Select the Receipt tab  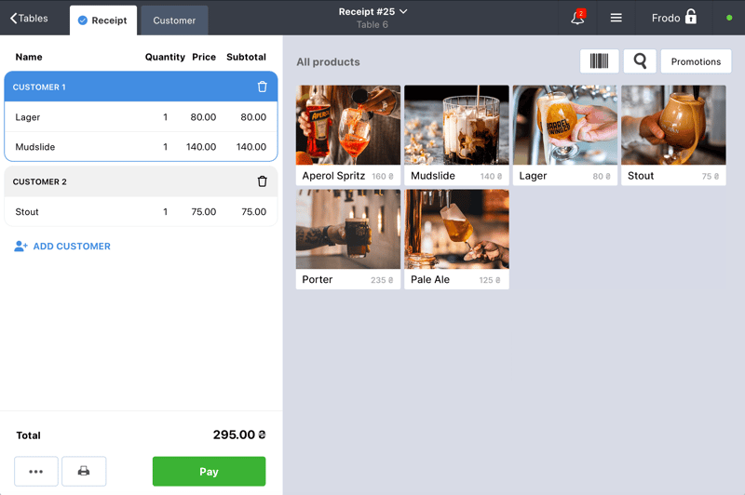click(102, 20)
